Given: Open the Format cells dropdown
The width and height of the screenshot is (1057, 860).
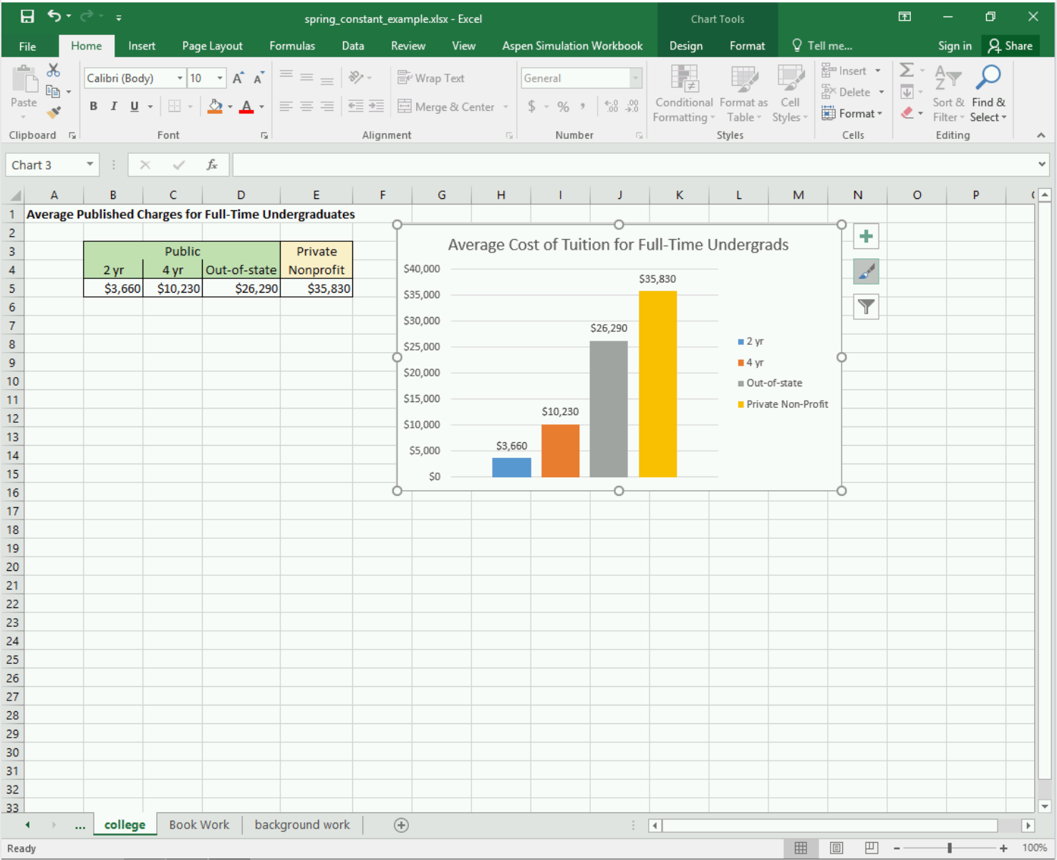Looking at the screenshot, I should [x=852, y=114].
